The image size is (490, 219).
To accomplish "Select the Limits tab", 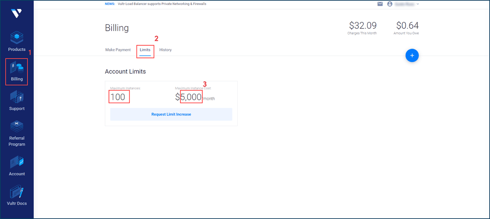I will (145, 50).
